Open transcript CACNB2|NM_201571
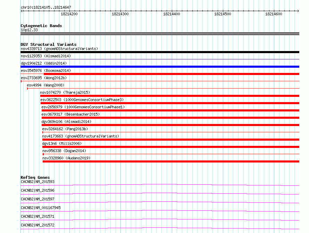This screenshot has width=309, height=233. point(37,216)
